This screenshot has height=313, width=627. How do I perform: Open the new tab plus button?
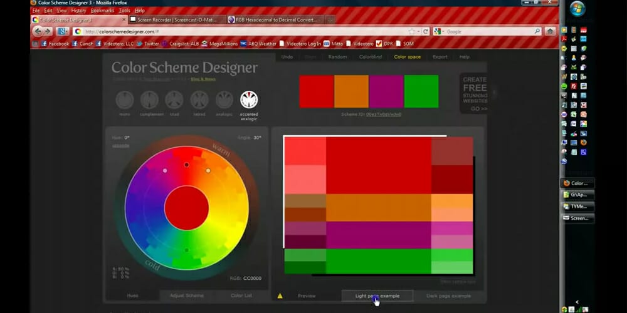[x=330, y=19]
